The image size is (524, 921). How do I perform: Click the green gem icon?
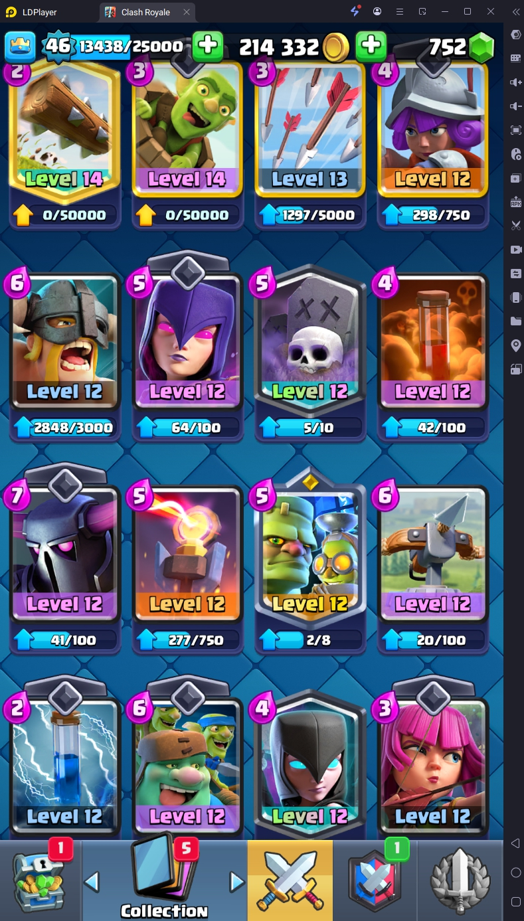coord(481,47)
